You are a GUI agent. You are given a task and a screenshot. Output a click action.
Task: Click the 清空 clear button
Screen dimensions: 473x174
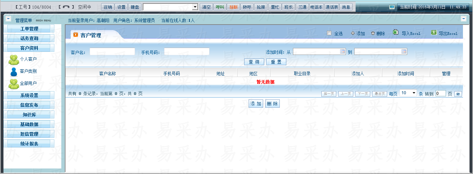click(206, 7)
